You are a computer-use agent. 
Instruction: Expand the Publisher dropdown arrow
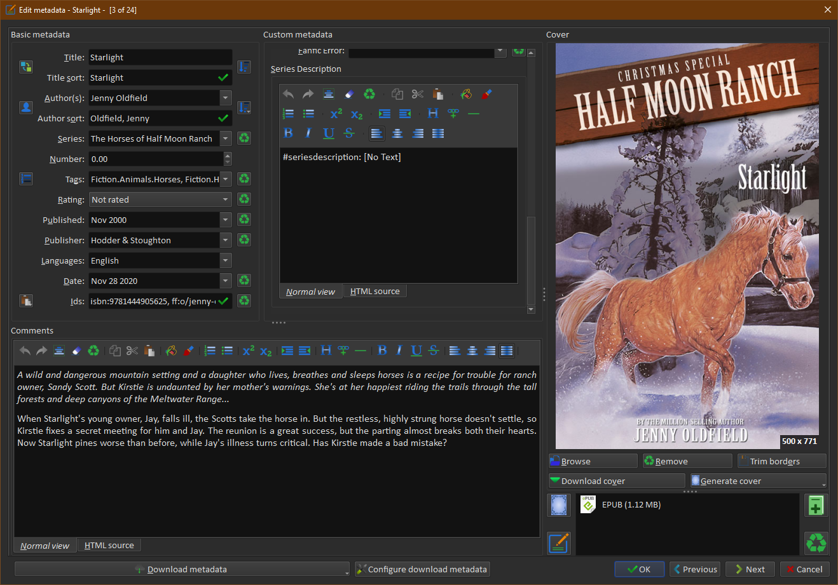pyautogui.click(x=226, y=240)
